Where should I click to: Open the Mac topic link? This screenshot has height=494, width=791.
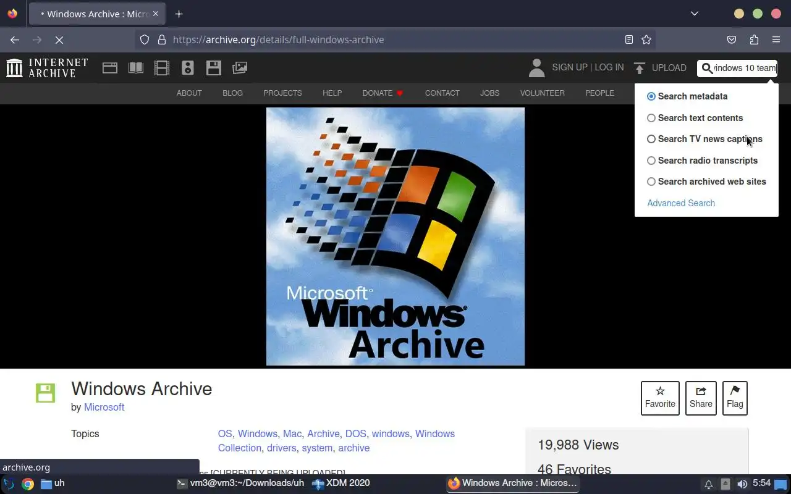tap(292, 434)
